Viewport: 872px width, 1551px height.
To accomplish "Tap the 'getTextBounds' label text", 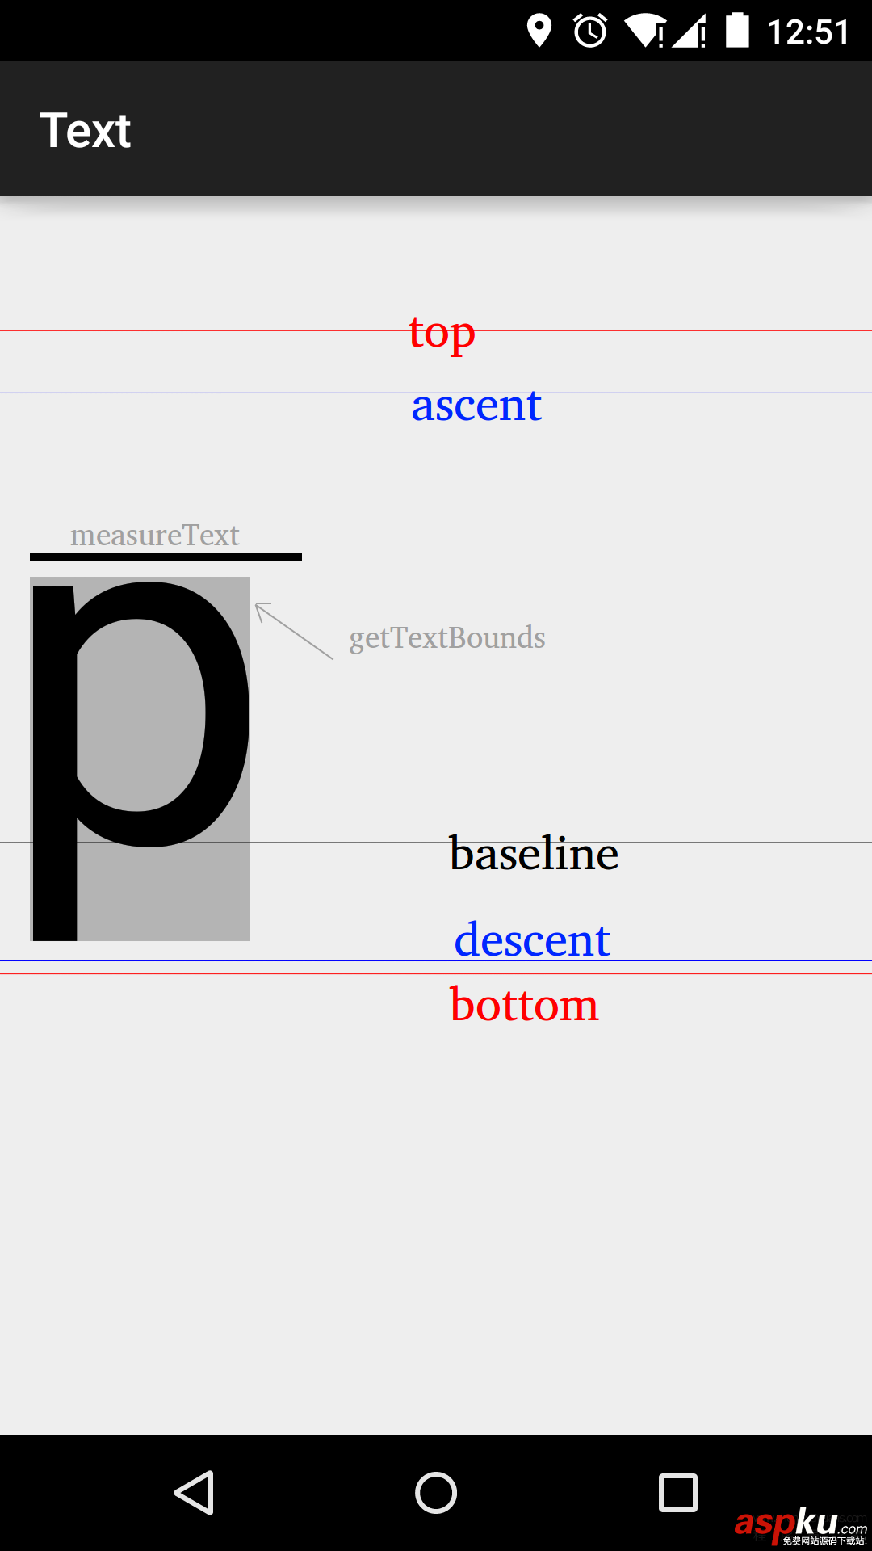I will (447, 638).
